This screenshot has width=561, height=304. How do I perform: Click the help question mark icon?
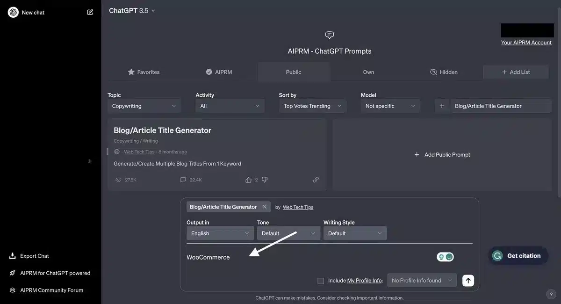point(551,294)
